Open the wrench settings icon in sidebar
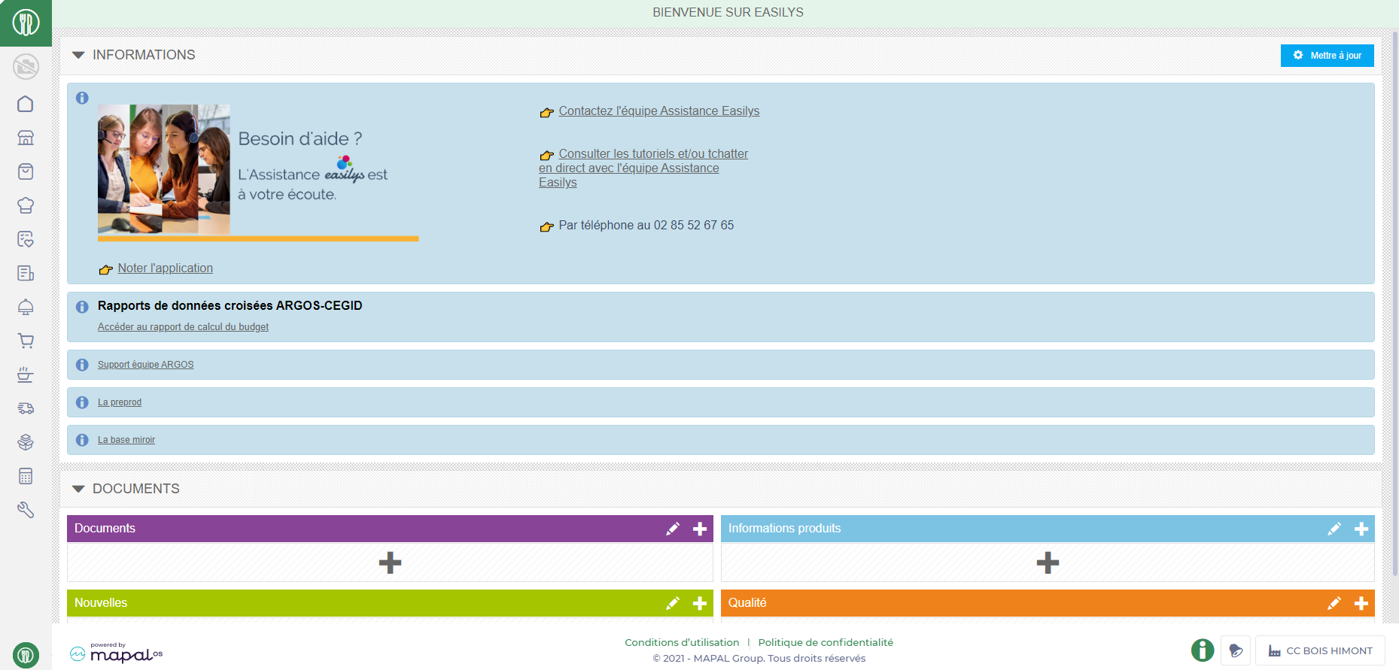 coord(26,510)
